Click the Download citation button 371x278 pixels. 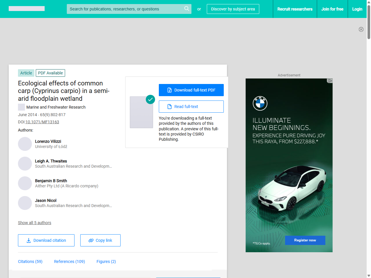46,240
